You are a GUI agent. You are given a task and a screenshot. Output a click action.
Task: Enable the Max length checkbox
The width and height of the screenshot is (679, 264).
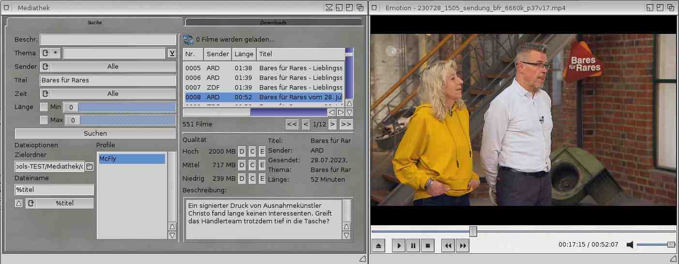(x=44, y=120)
